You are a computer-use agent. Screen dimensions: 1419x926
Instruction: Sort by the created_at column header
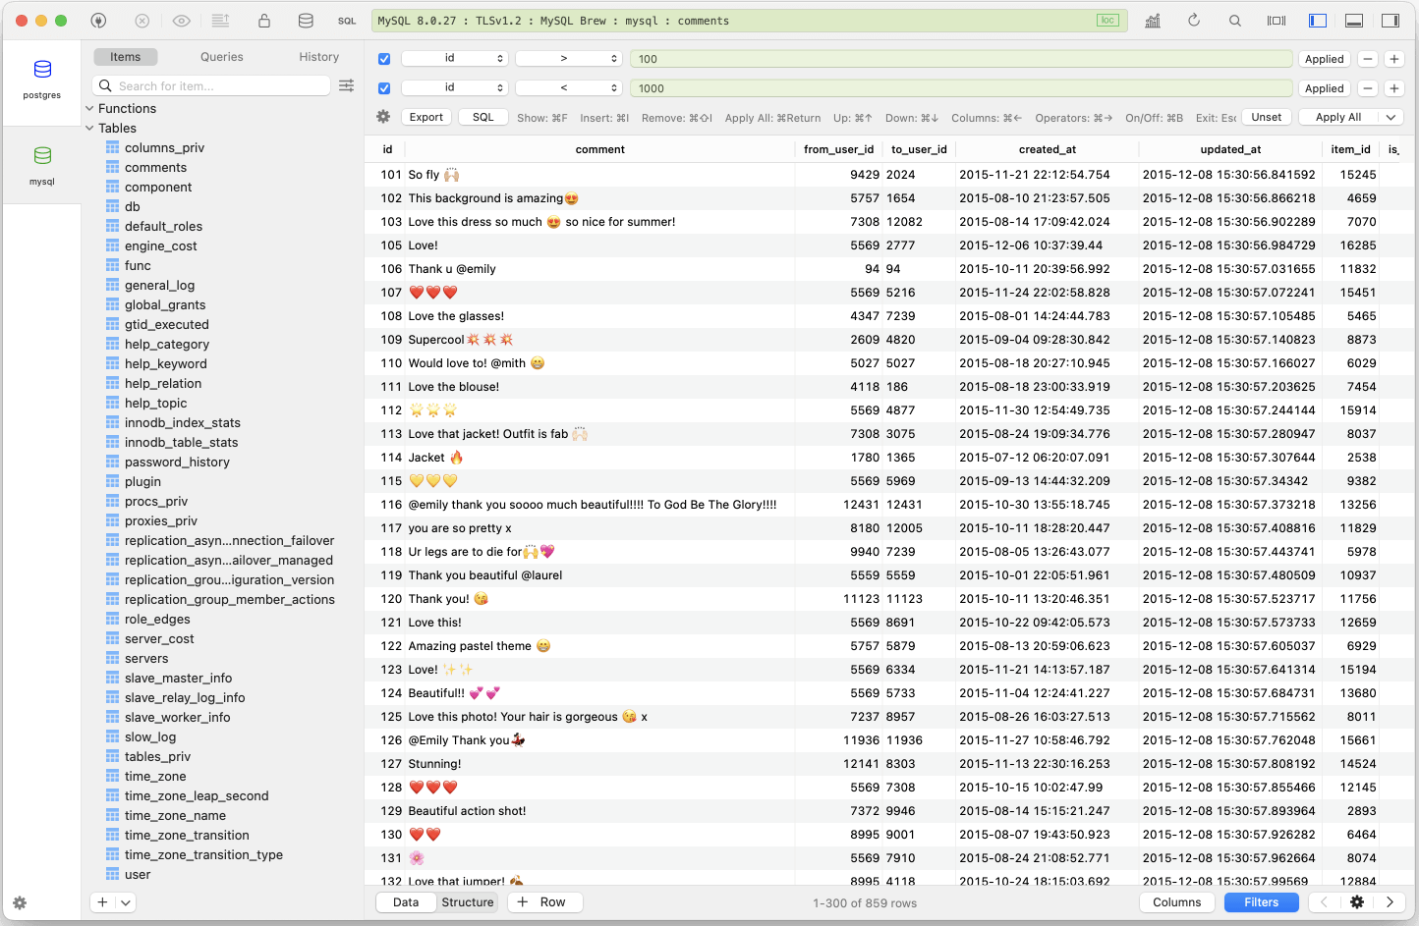point(1048,149)
